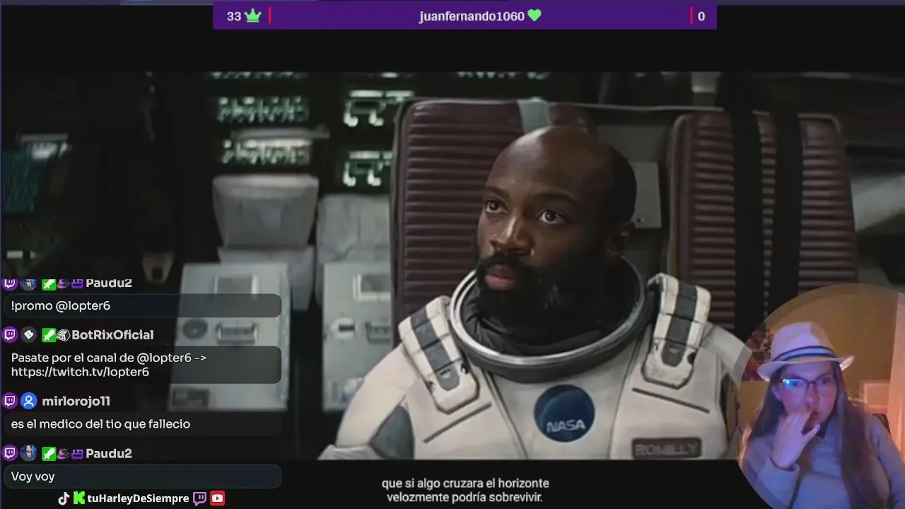Click Paudu2's name above '!promo @lopter6'
This screenshot has width=905, height=509.
pos(109,283)
